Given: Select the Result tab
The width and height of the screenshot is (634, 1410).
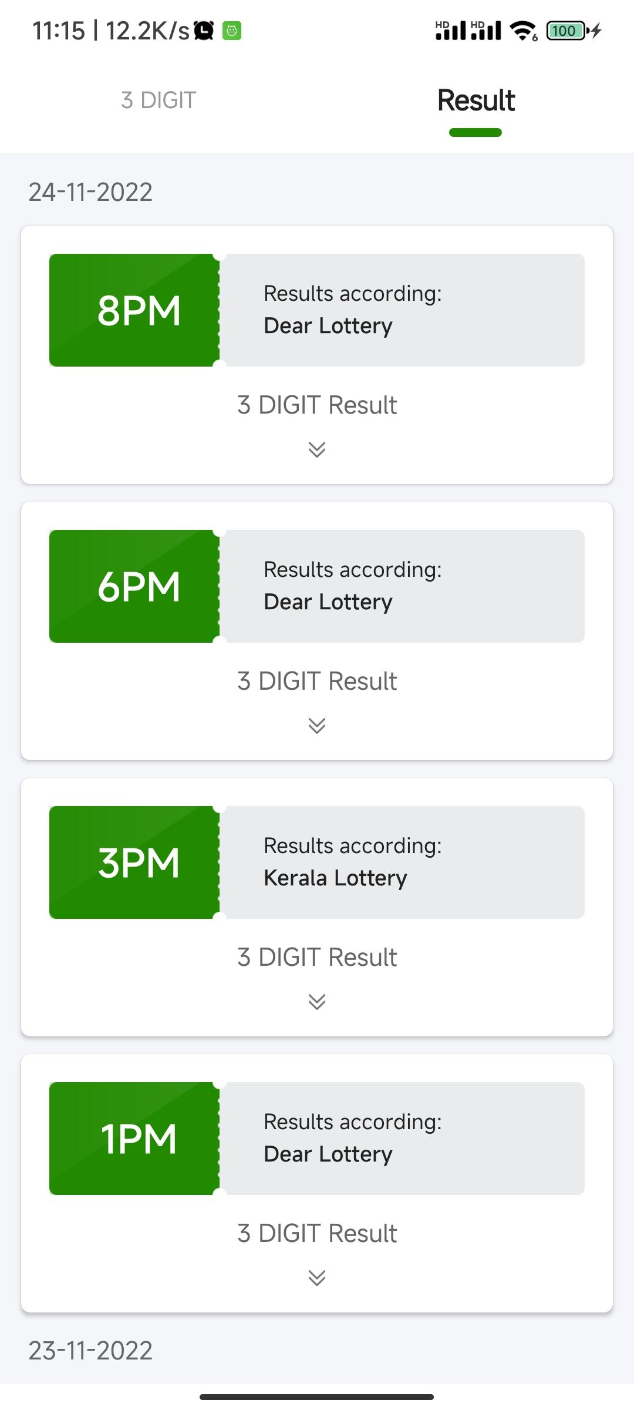Looking at the screenshot, I should (x=476, y=100).
